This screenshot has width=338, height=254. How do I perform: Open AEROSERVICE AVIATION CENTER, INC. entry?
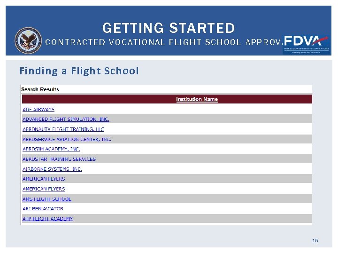coord(67,139)
